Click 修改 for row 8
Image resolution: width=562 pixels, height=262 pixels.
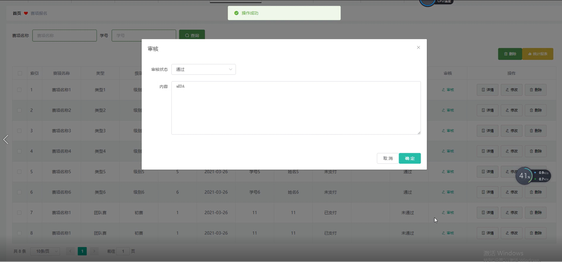[511, 233]
